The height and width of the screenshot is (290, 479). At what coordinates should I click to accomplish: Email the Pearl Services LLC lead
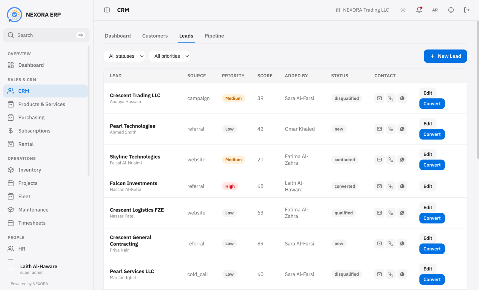pos(379,274)
